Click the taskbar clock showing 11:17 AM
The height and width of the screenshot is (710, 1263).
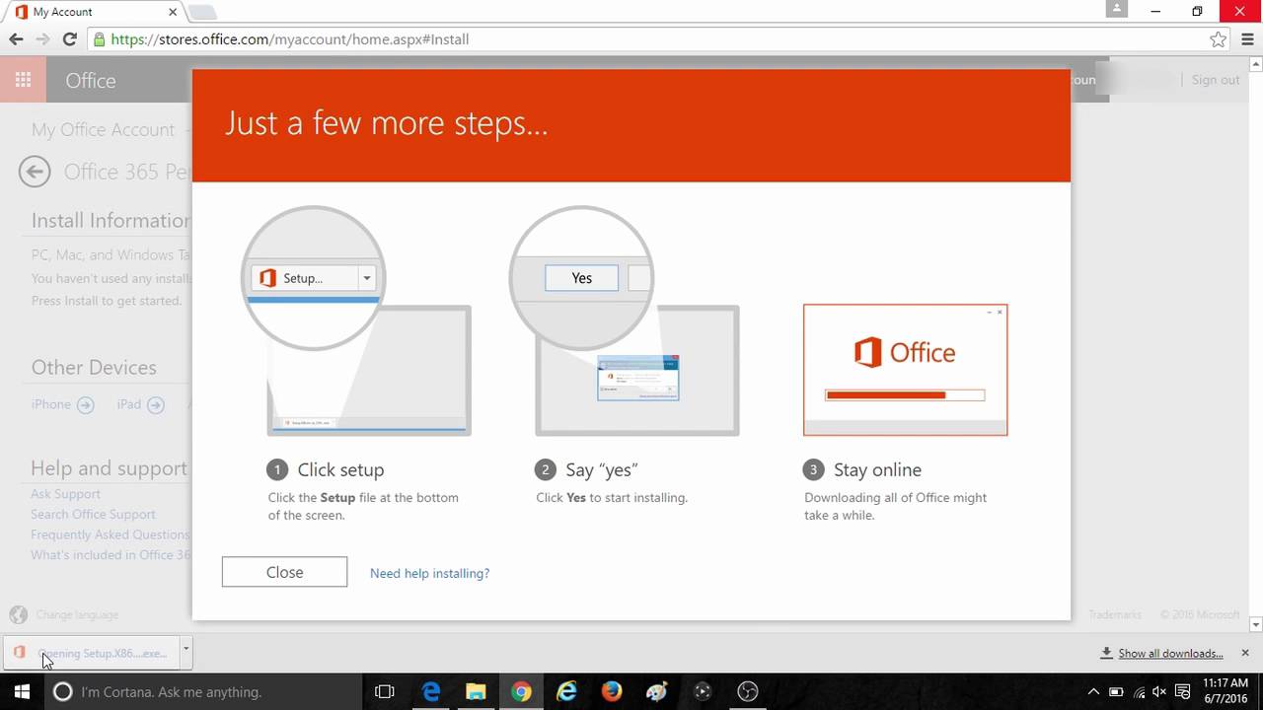coord(1226,691)
